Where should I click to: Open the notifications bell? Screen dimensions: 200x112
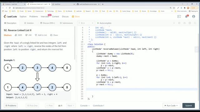[x=186, y=16]
